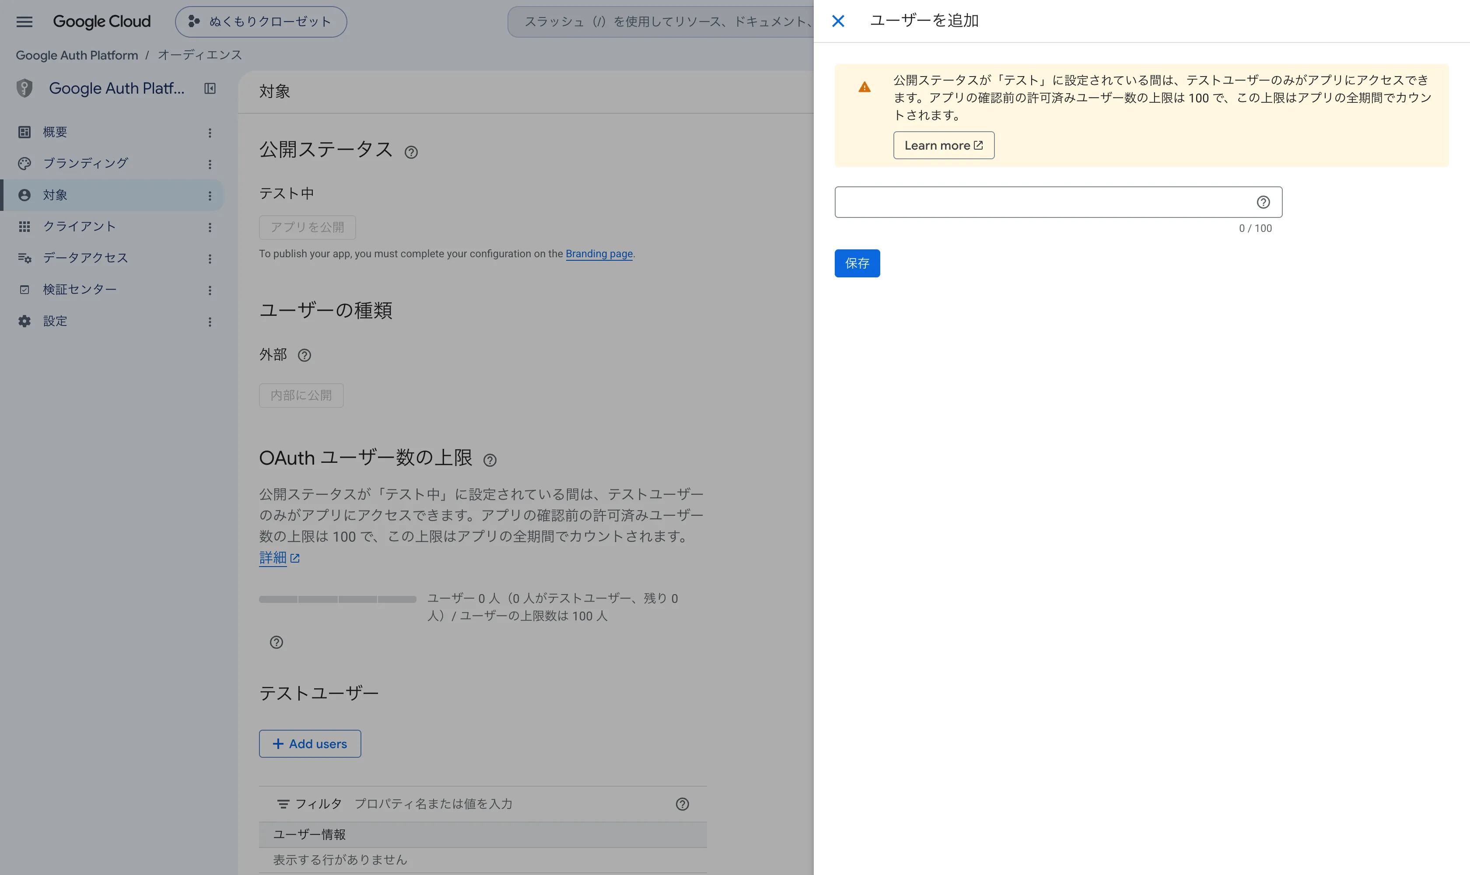Open the Branding page link

[599, 254]
